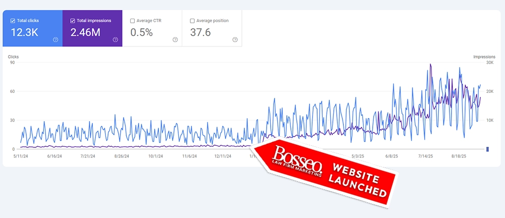Select the 12.3K total clicks value
The image size is (505, 218).
(x=25, y=33)
